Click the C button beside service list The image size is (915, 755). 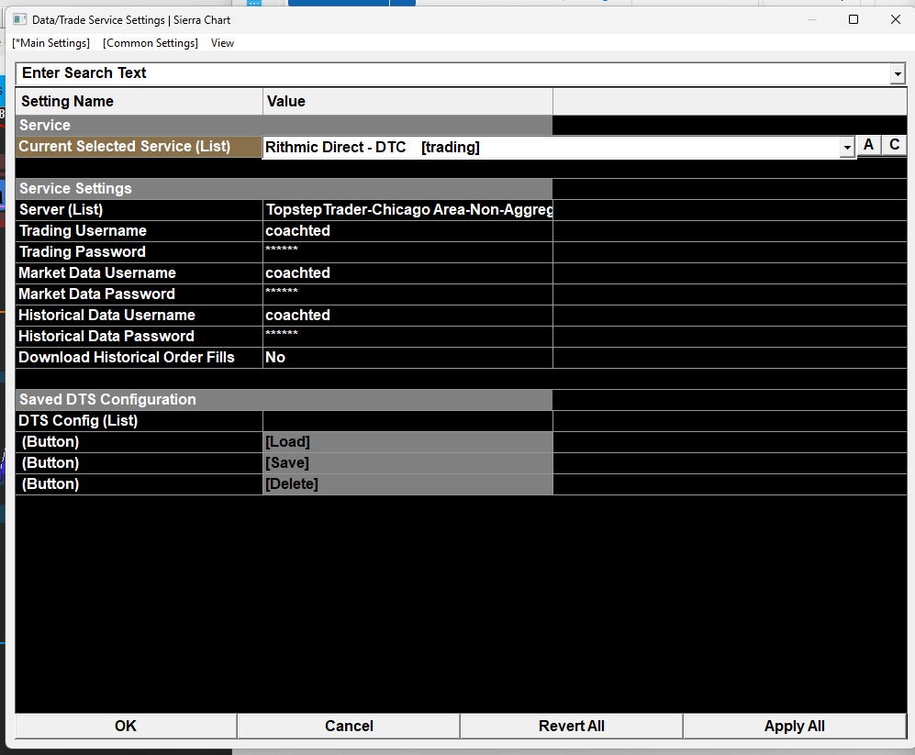pyautogui.click(x=894, y=145)
